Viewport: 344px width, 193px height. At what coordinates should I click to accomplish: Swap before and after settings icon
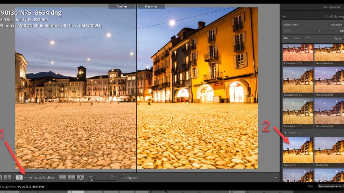click(x=81, y=177)
